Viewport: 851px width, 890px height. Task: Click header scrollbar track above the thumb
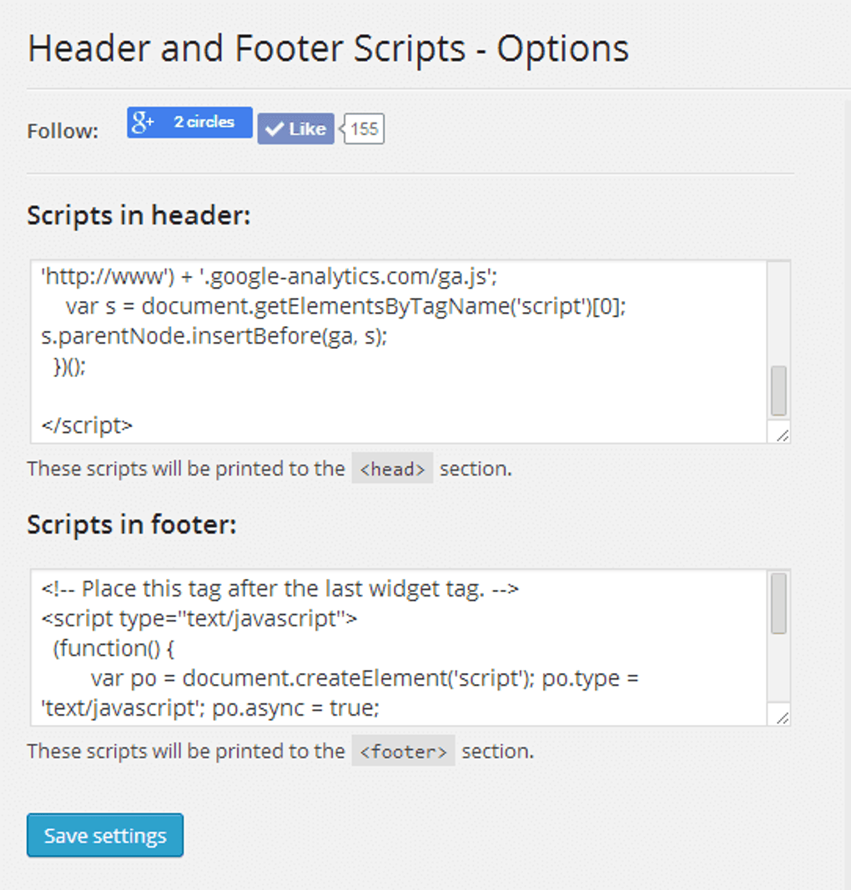click(x=778, y=314)
